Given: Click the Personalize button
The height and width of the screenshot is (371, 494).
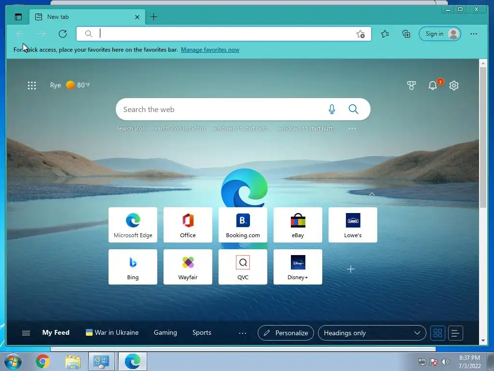Looking at the screenshot, I should pyautogui.click(x=286, y=333).
